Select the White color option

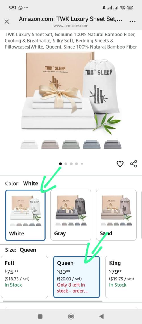pyautogui.click(x=25, y=215)
